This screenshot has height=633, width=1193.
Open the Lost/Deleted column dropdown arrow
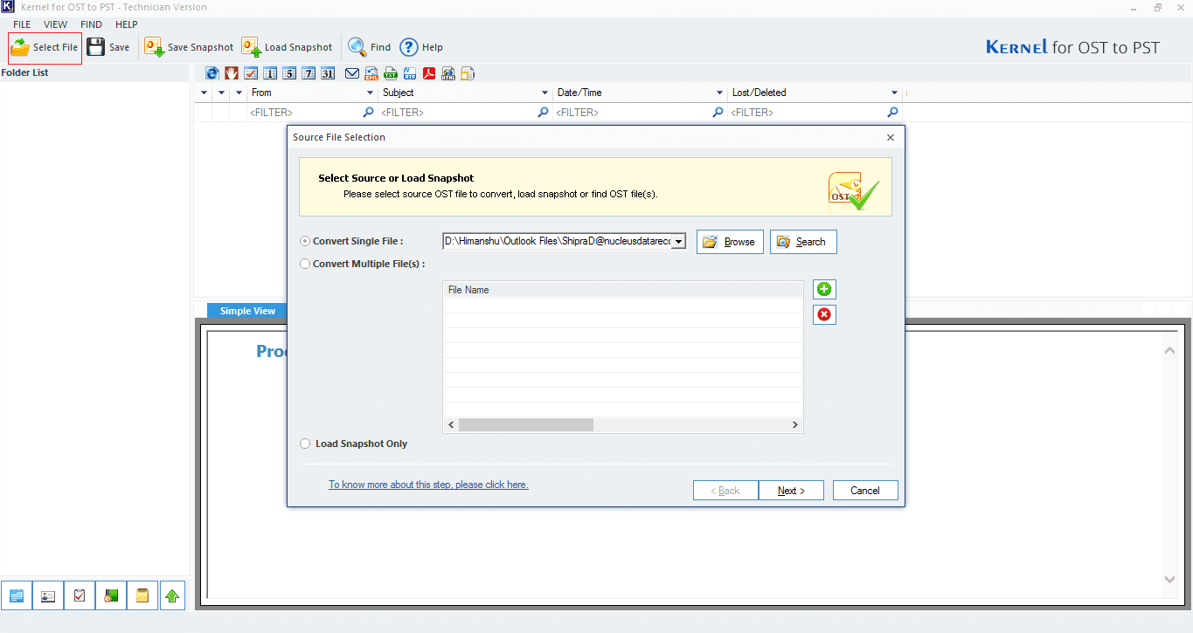coord(894,93)
